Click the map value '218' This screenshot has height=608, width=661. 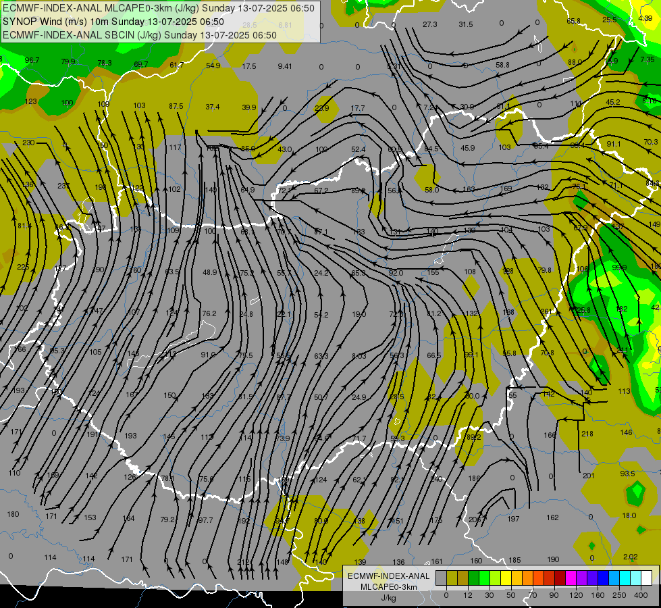coord(587,434)
